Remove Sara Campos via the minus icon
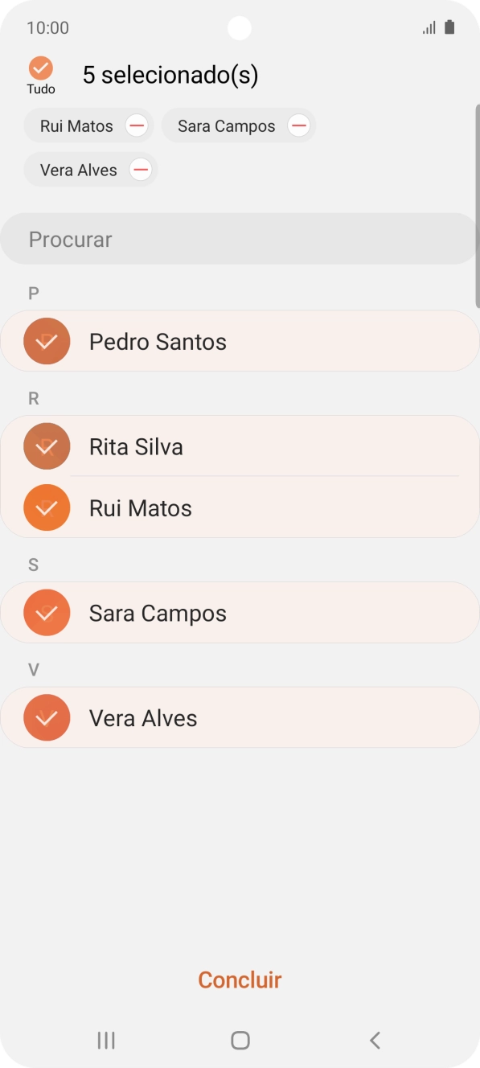The width and height of the screenshot is (480, 1068). [298, 125]
